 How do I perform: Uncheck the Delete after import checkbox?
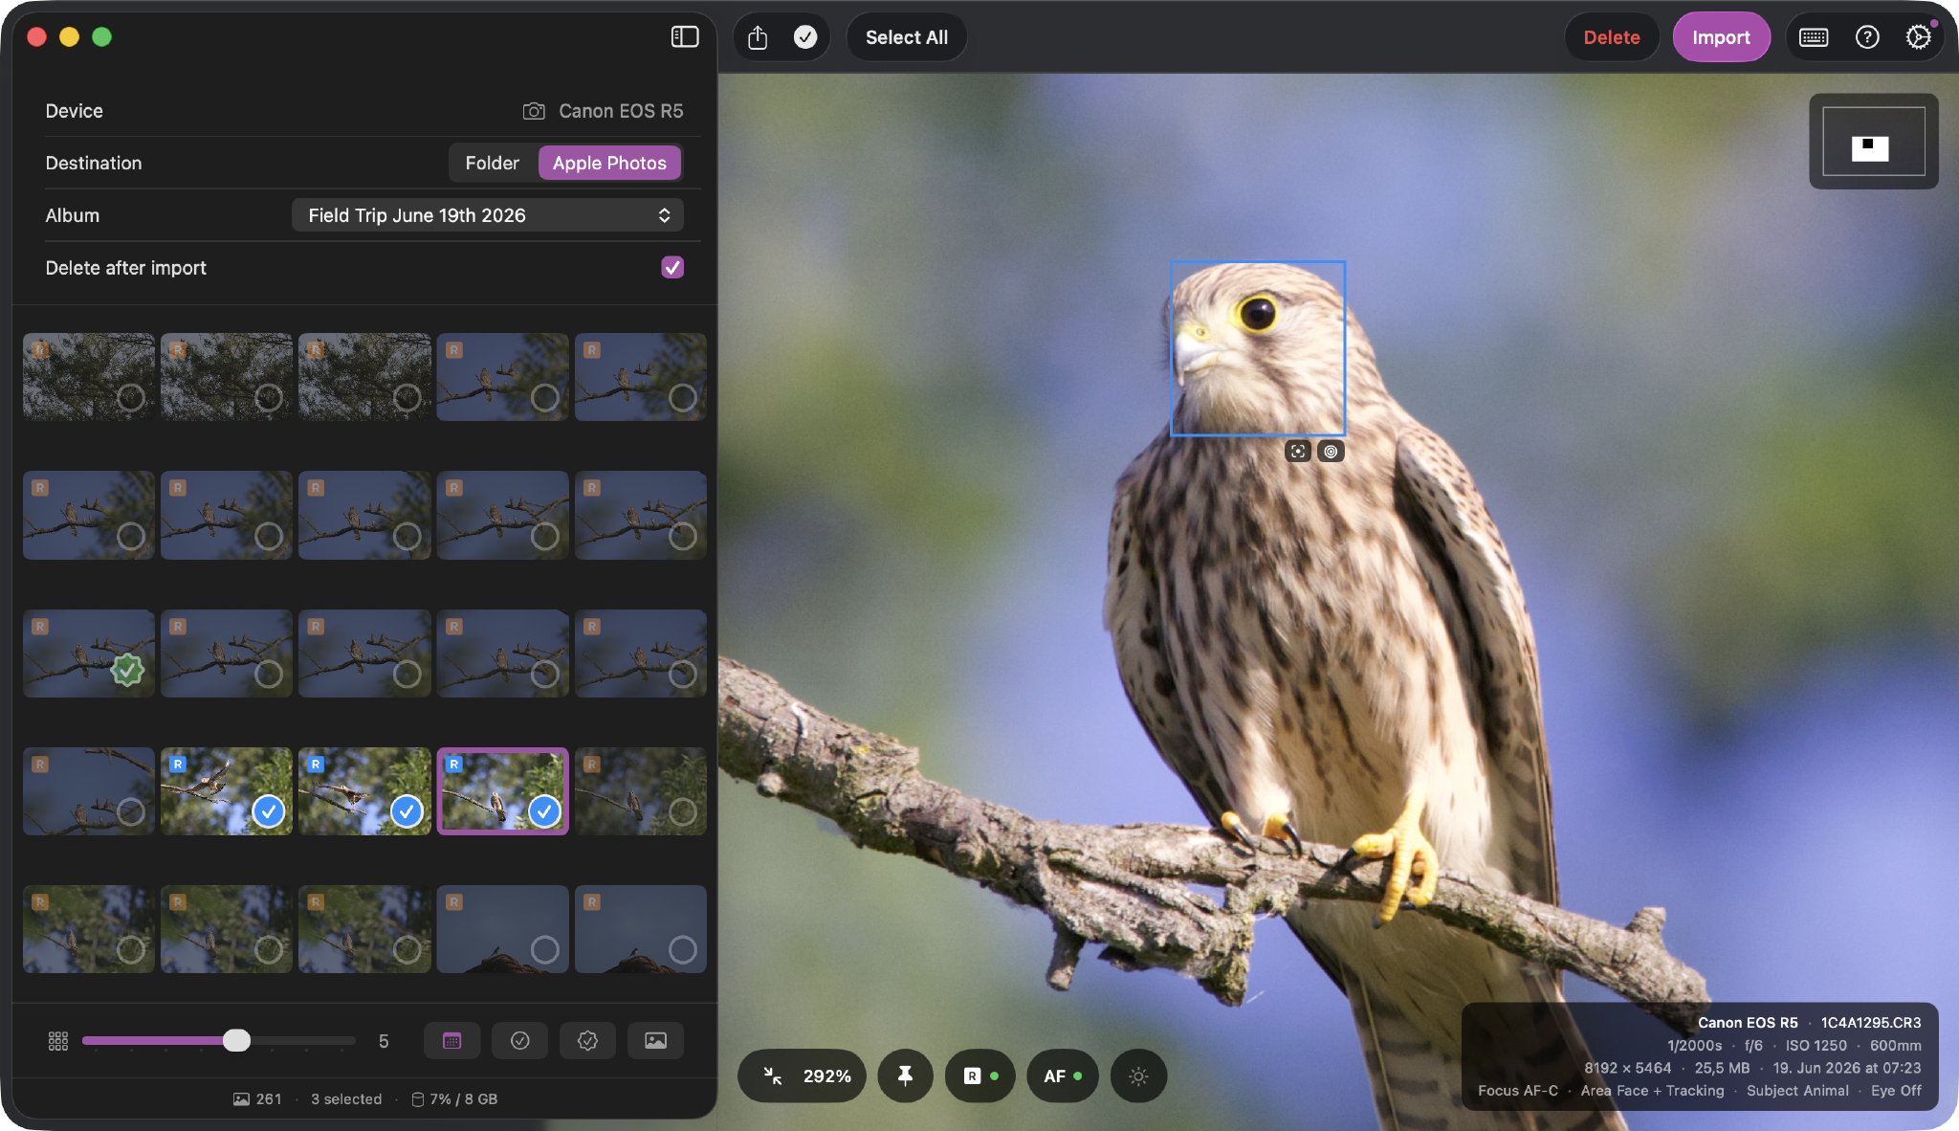click(x=672, y=268)
